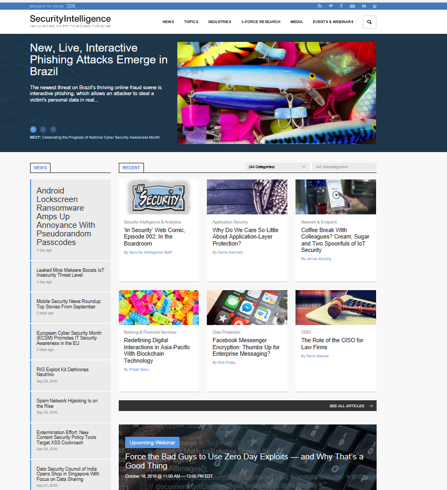View author Preeti Sahu
Viewport: 447px width, 490px height.
click(x=139, y=370)
